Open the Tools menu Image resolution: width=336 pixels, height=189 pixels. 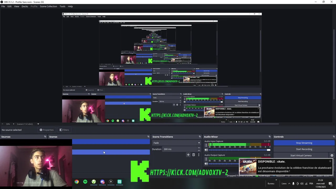(x=62, y=6)
